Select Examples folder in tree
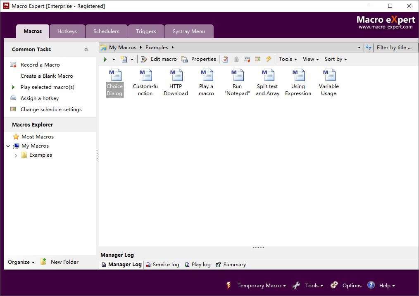 40,155
